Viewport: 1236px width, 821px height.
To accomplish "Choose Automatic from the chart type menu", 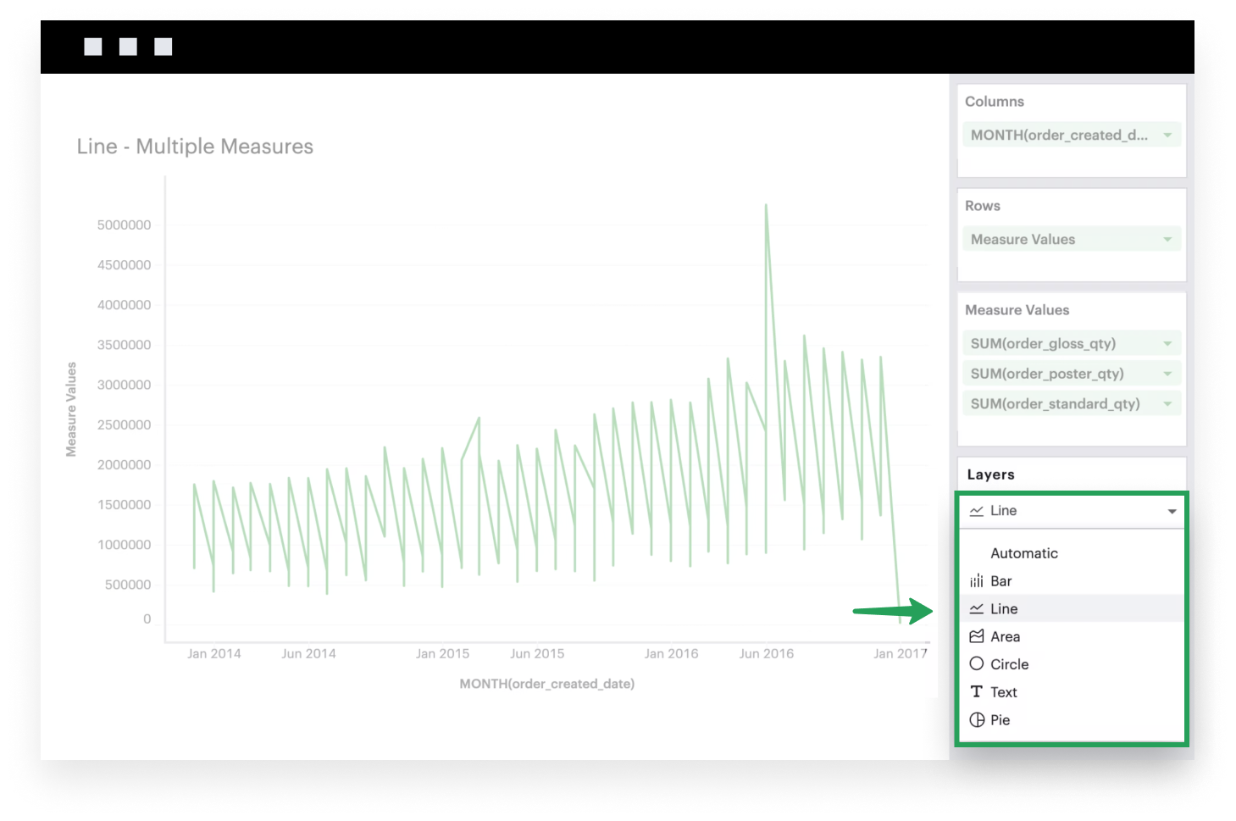I will 1023,552.
